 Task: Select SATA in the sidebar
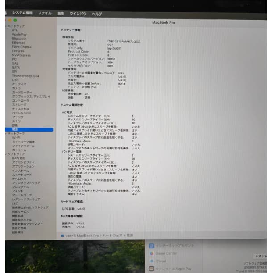tap(16, 68)
